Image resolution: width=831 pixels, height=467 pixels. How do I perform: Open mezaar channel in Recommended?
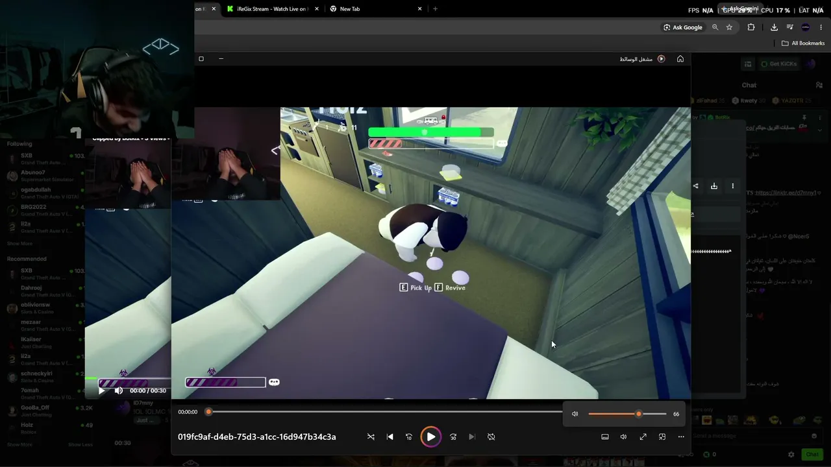(45, 325)
